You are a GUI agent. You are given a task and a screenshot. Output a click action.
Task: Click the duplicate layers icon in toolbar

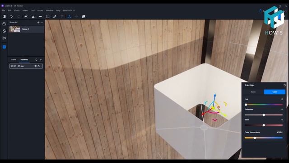tap(84, 16)
